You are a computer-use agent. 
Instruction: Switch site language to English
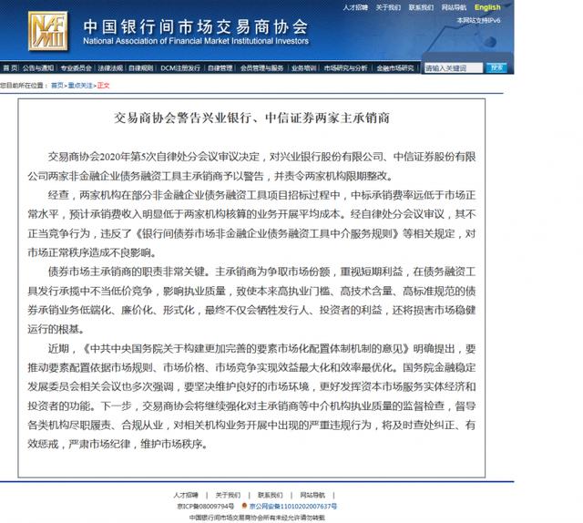coord(487,7)
